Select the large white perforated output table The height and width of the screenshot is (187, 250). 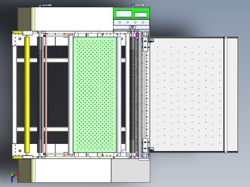pyautogui.click(x=187, y=94)
